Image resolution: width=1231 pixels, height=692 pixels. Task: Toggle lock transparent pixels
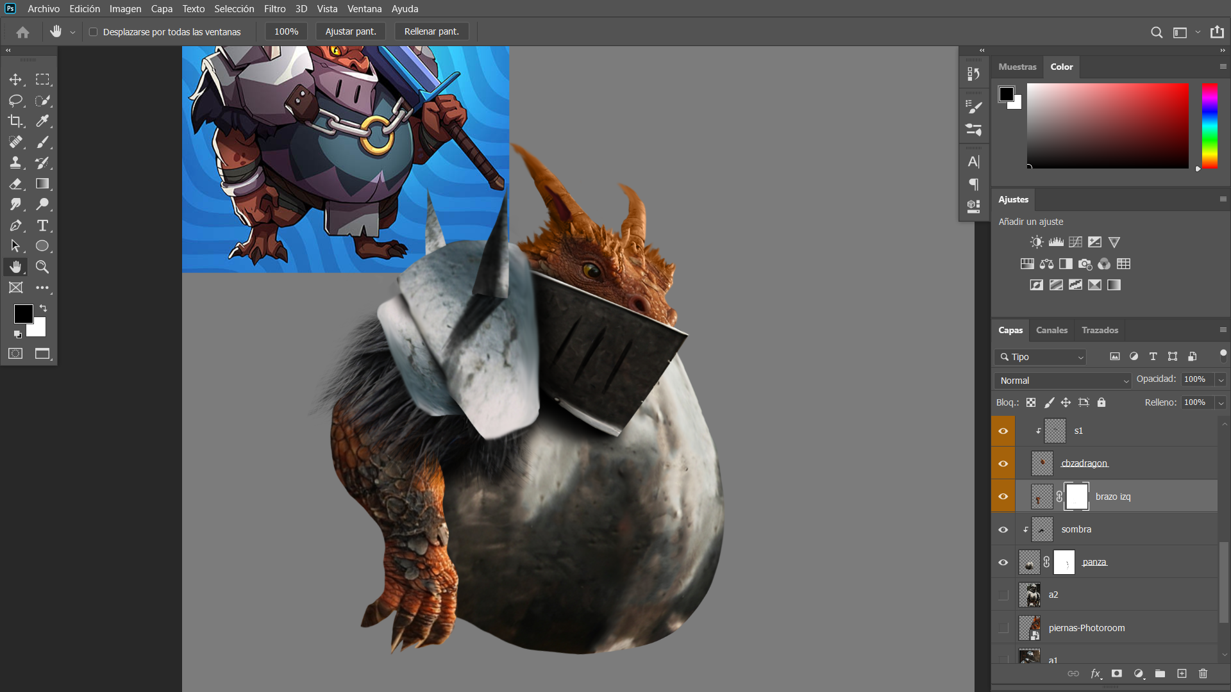coord(1031,402)
